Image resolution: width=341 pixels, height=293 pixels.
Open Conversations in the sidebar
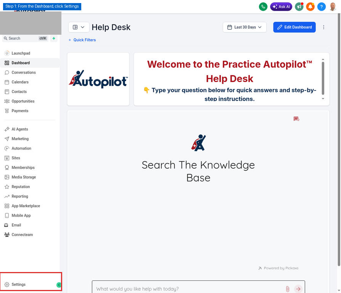30,72
